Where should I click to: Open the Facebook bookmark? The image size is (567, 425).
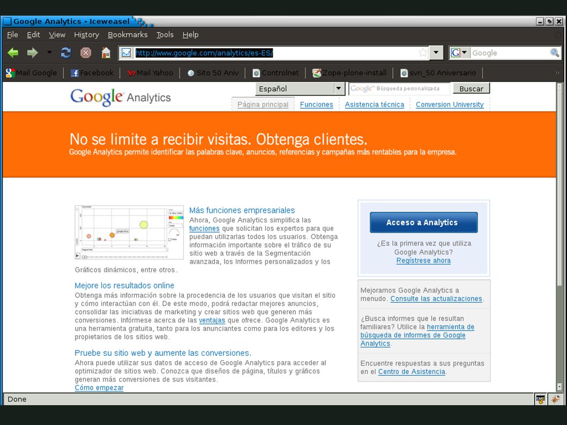(x=92, y=73)
